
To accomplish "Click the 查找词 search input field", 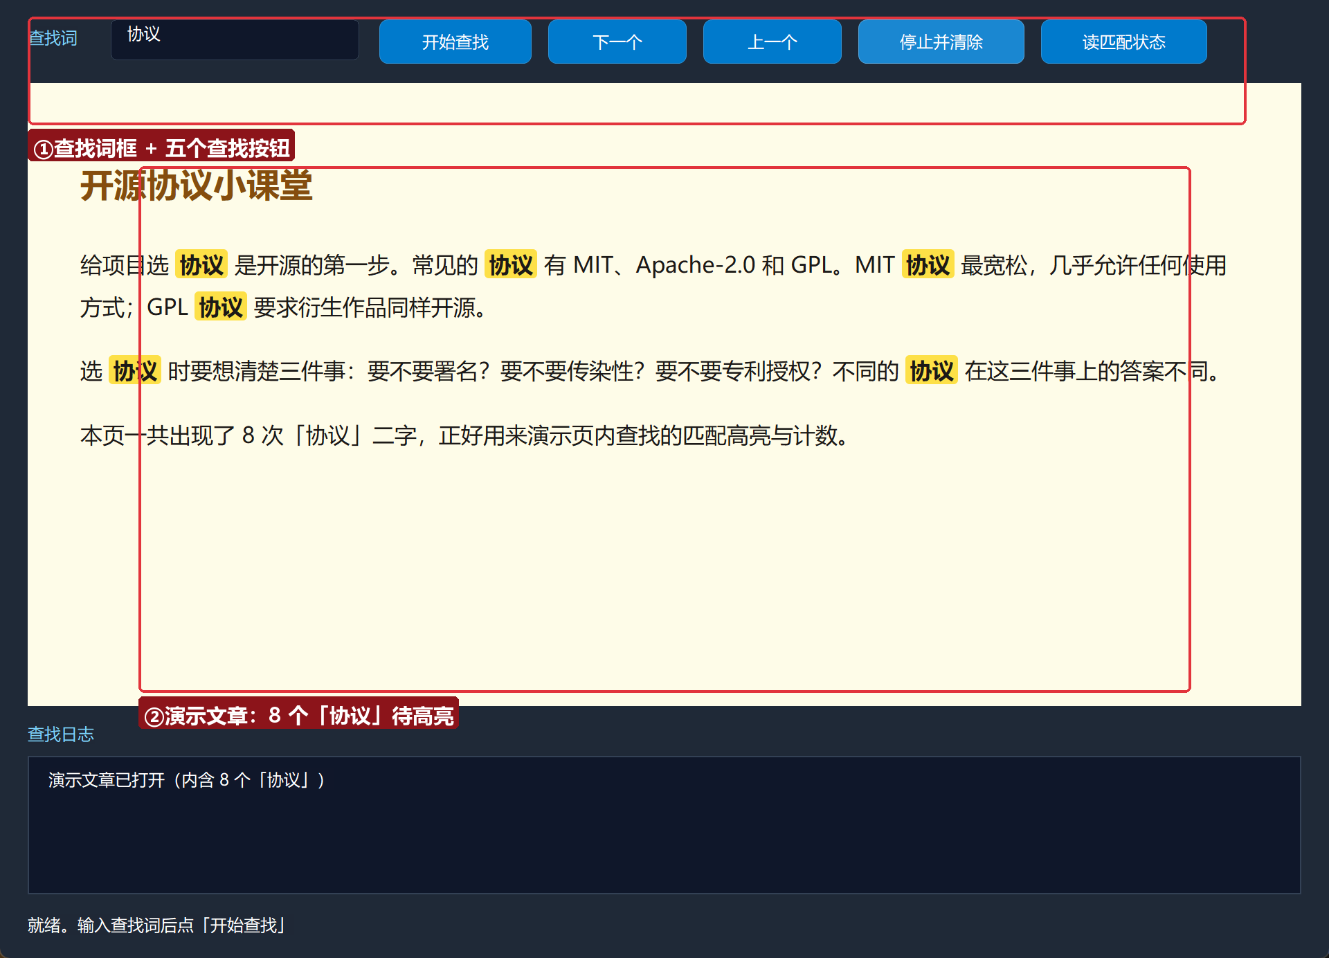I will coord(235,39).
